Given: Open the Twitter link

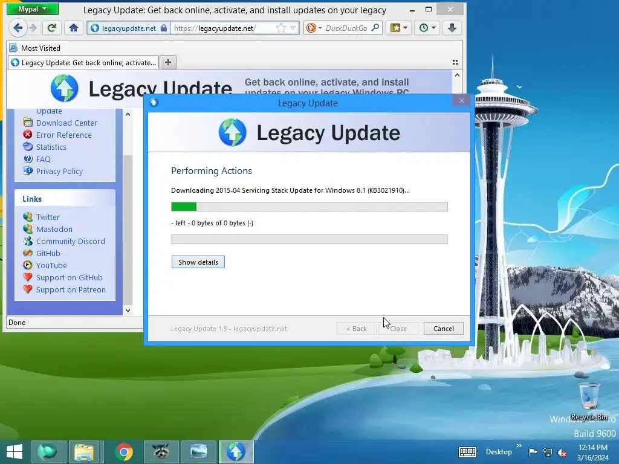Looking at the screenshot, I should (x=48, y=217).
